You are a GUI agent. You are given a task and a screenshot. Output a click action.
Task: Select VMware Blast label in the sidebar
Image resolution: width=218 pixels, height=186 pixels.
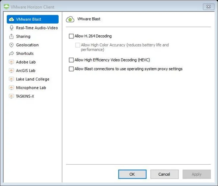[x=29, y=19]
